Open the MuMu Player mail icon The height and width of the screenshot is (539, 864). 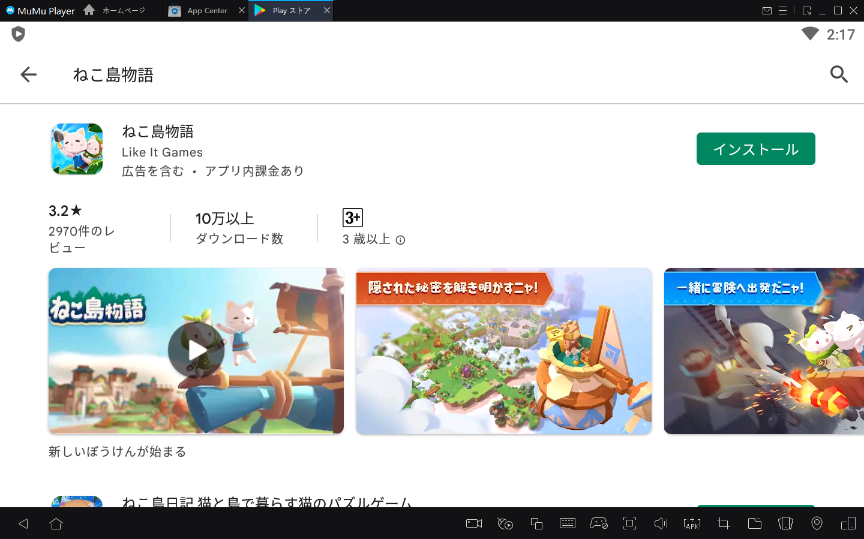coord(767,11)
